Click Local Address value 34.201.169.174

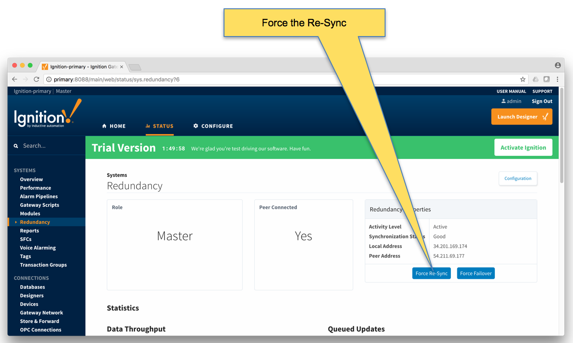(x=450, y=246)
